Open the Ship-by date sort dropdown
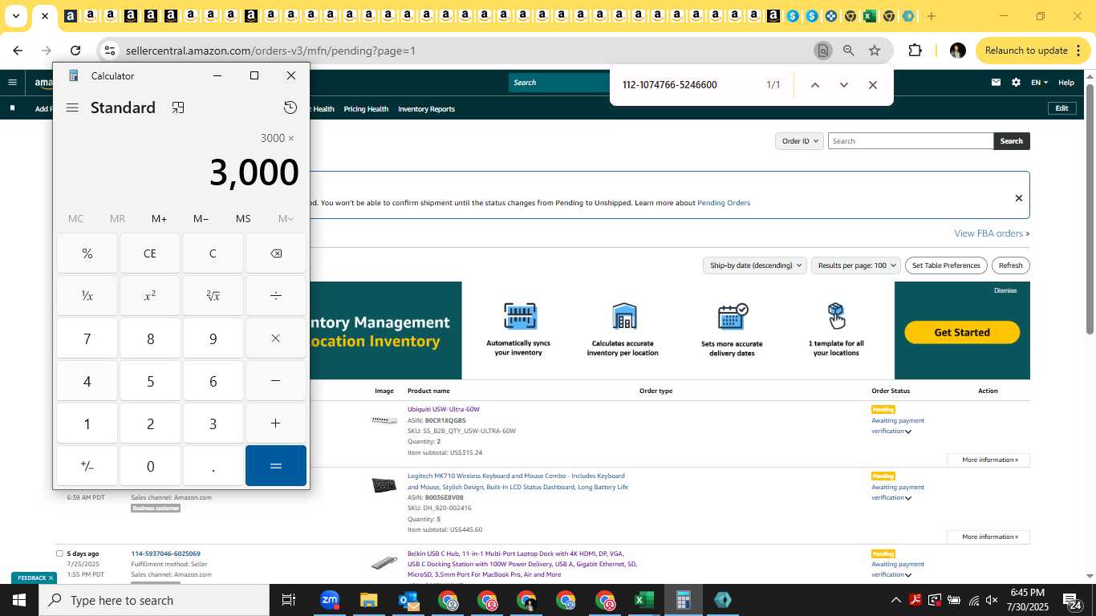 click(x=755, y=265)
